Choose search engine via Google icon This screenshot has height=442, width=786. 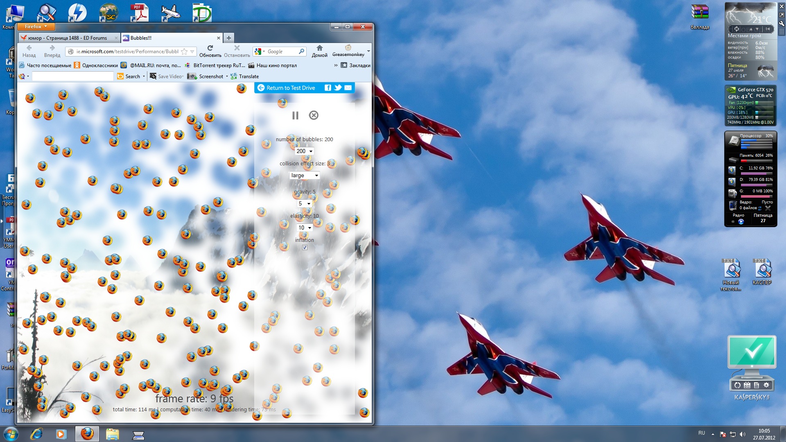pyautogui.click(x=259, y=52)
